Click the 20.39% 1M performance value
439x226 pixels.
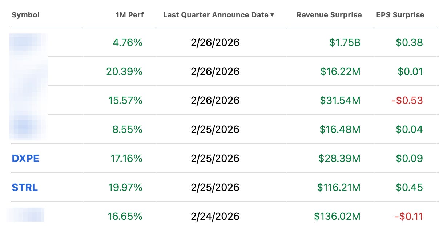point(124,71)
